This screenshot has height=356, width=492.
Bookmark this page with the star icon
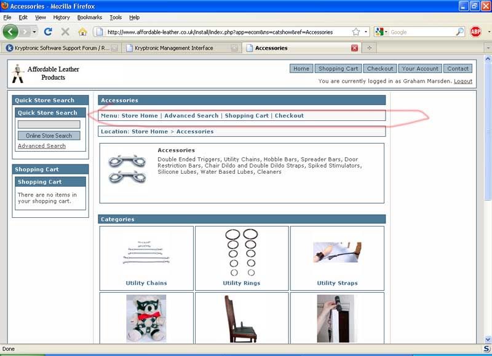(356, 32)
